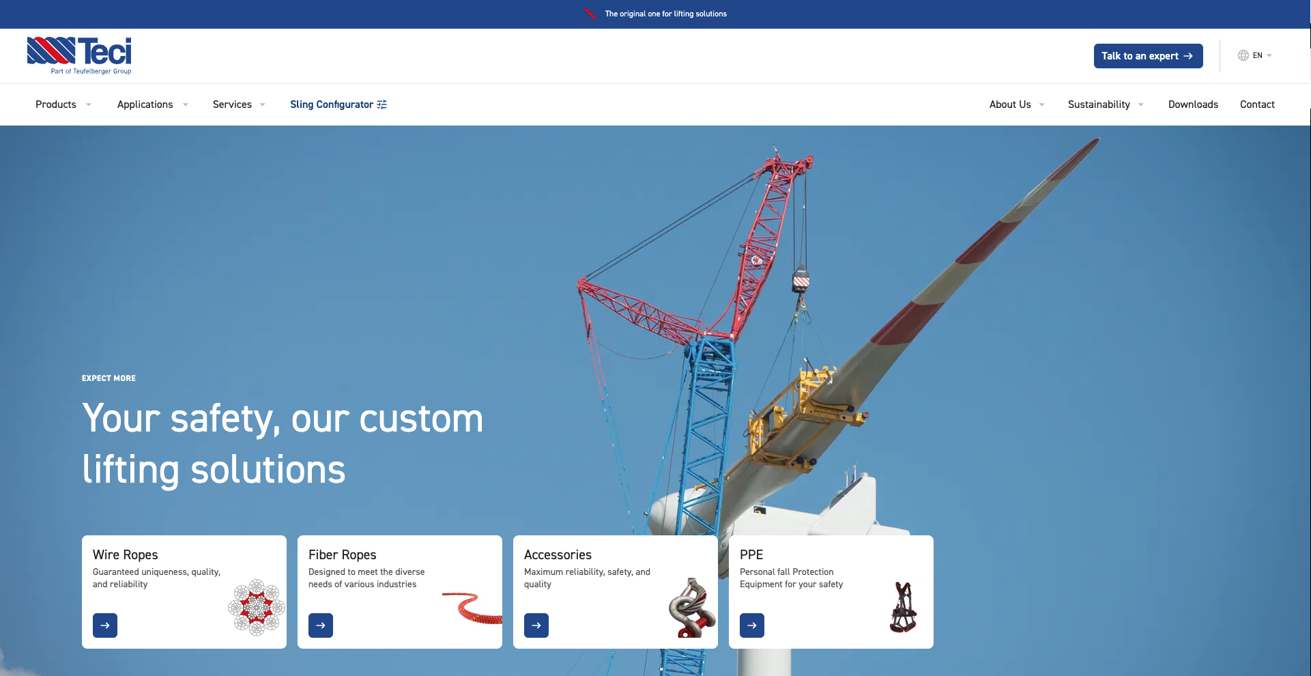1311x676 pixels.
Task: Click the PPE arrow button
Action: click(752, 625)
